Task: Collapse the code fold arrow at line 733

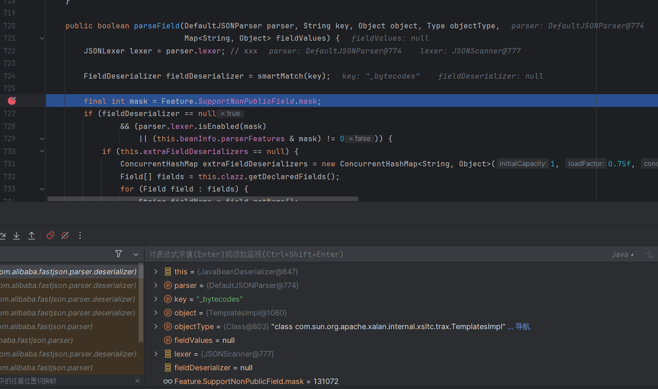Action: pyautogui.click(x=42, y=189)
